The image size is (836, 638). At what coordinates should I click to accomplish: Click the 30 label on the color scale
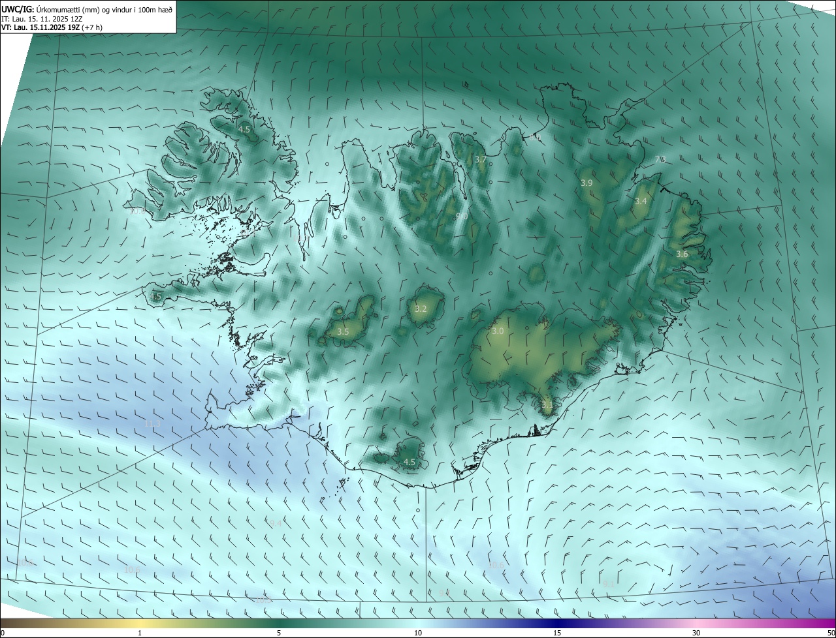696,633
